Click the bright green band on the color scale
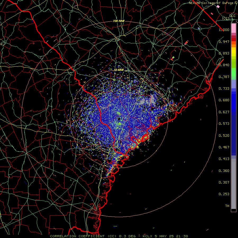The width and height of the screenshot is (238, 238). [x=234, y=72]
